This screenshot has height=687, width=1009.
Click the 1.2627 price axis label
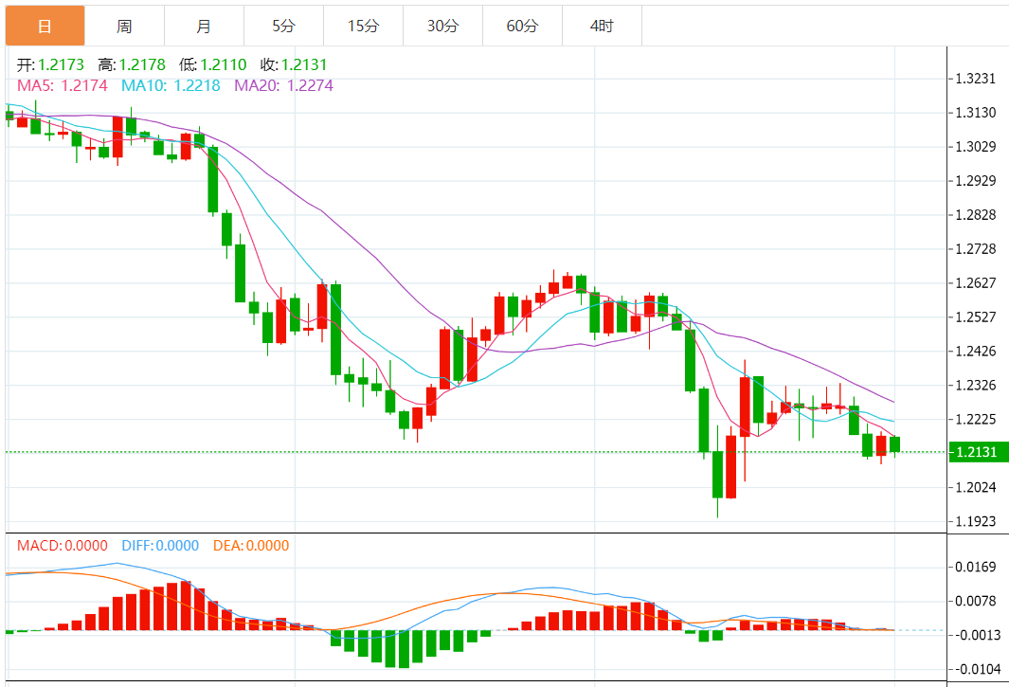pyautogui.click(x=976, y=283)
